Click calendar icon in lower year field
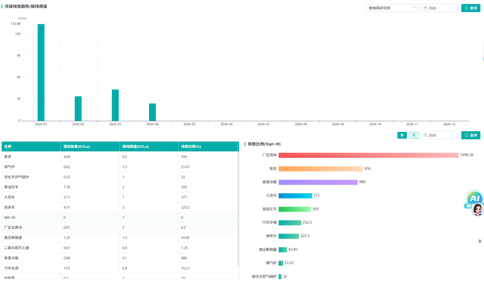484x283 pixels. pyautogui.click(x=425, y=135)
